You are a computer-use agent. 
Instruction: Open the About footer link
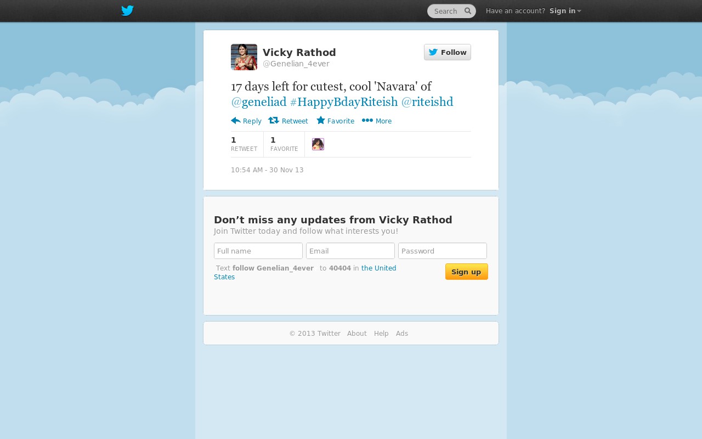click(x=357, y=334)
